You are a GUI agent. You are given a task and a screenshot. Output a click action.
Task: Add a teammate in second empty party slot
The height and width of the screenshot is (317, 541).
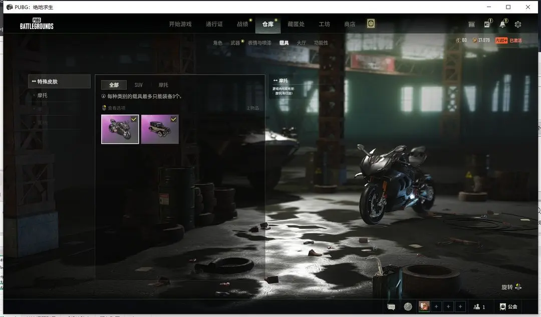(448, 306)
